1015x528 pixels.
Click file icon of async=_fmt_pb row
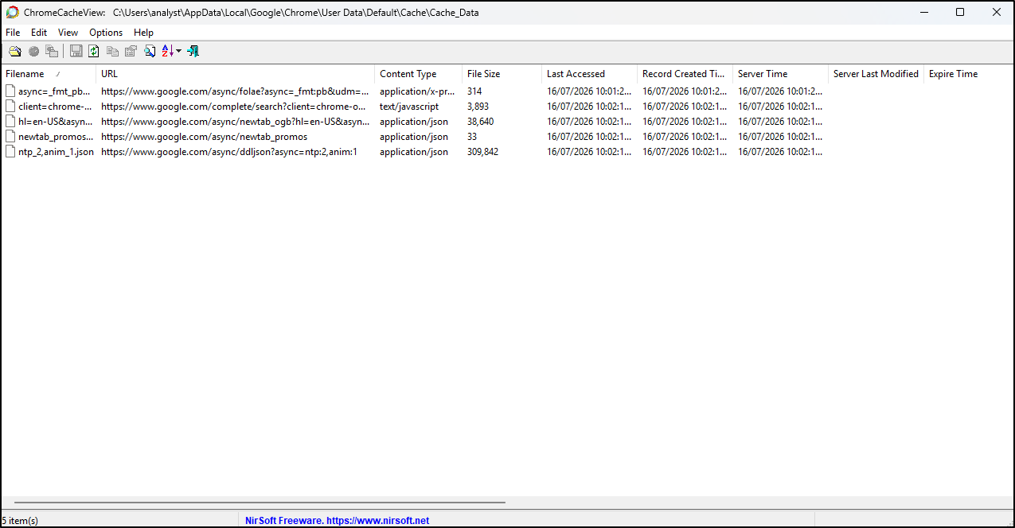tap(10, 91)
